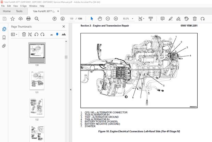Click legend text 'STARTER'

90,126
